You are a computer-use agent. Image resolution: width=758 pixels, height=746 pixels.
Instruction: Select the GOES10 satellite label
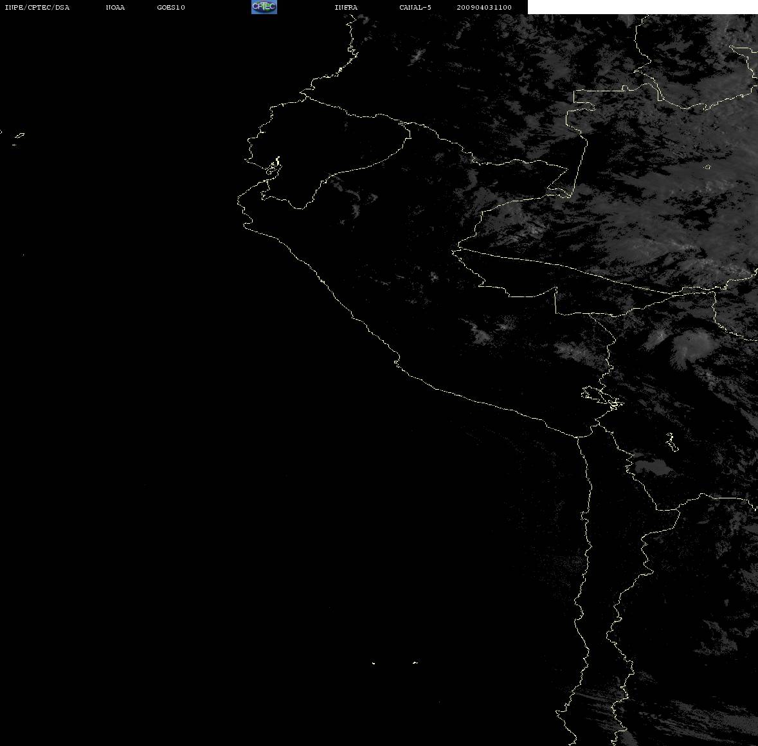pos(171,7)
